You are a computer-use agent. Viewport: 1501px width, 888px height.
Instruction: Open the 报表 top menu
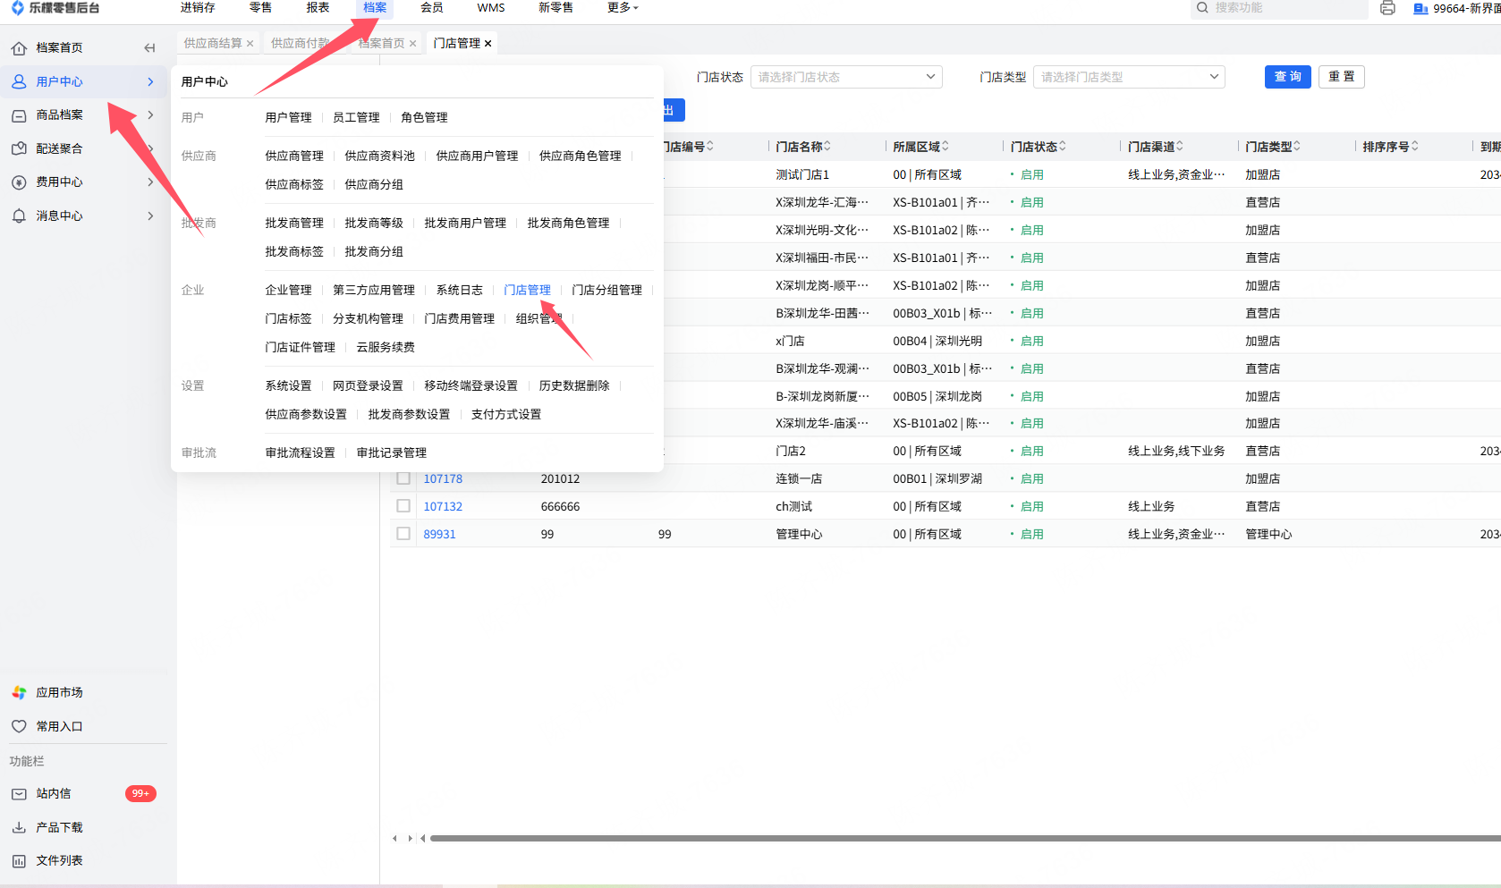tap(318, 8)
